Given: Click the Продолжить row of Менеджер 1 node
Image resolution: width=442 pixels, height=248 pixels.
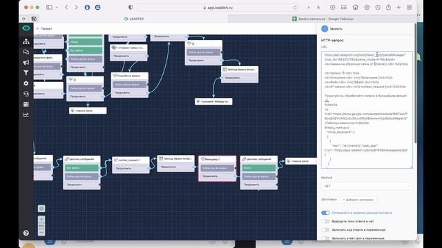Looking at the screenshot, I should (x=218, y=176).
